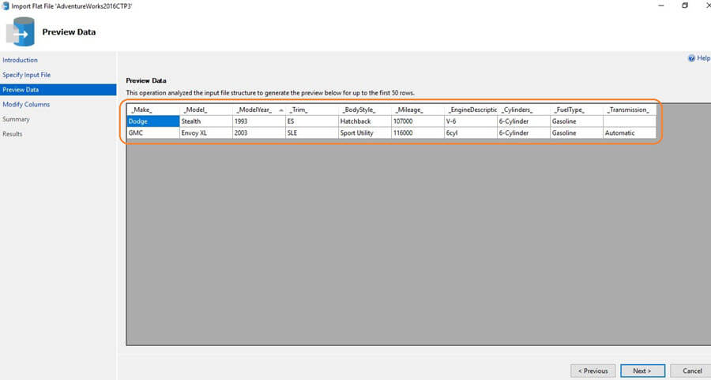Screen dimensions: 711x380
Task: Sort by the _BodyStyle_ column header
Action: point(365,110)
